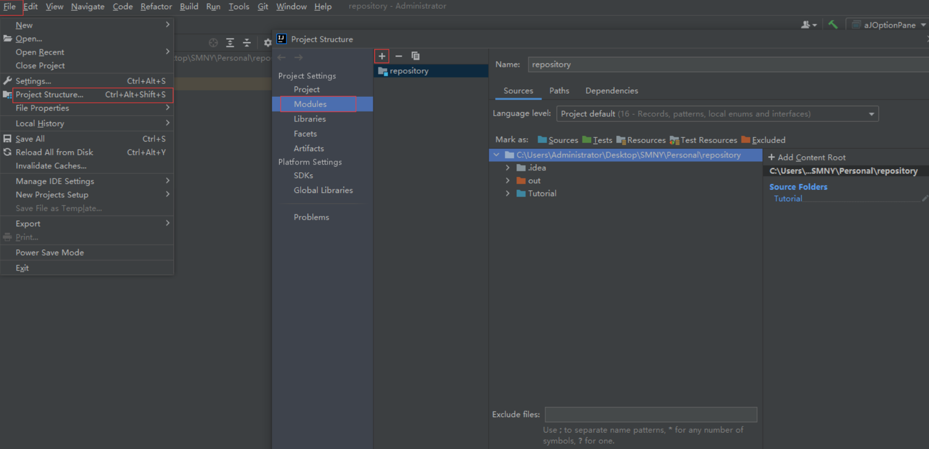
Task: Click the copy module icon
Action: click(415, 56)
